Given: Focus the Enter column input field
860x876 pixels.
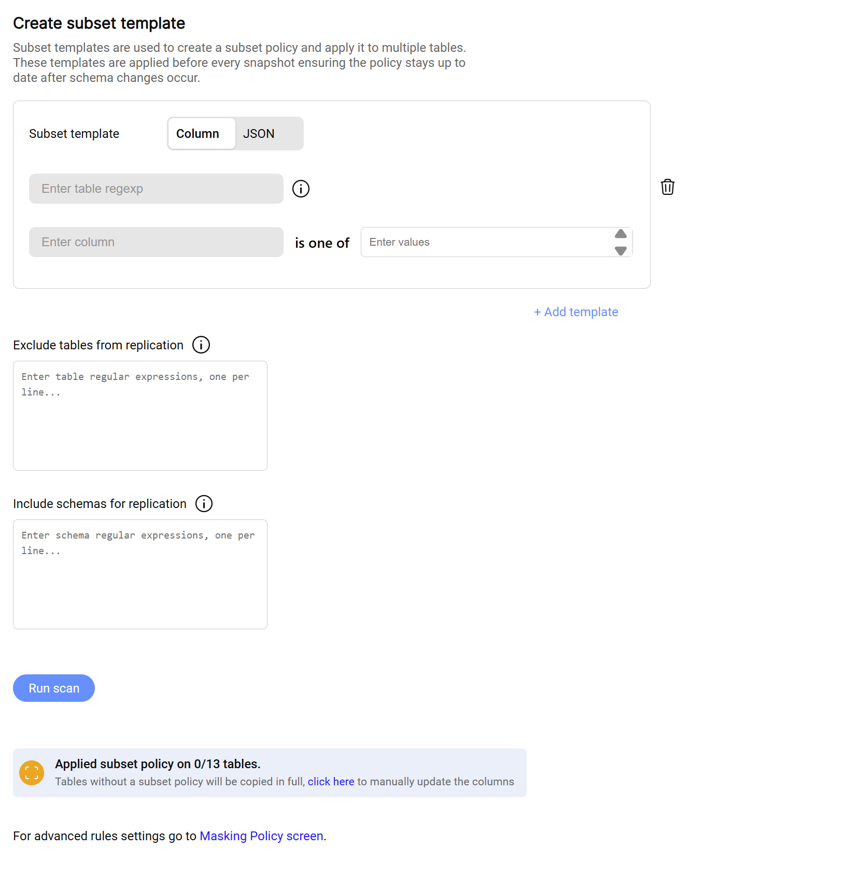Looking at the screenshot, I should click(x=156, y=242).
